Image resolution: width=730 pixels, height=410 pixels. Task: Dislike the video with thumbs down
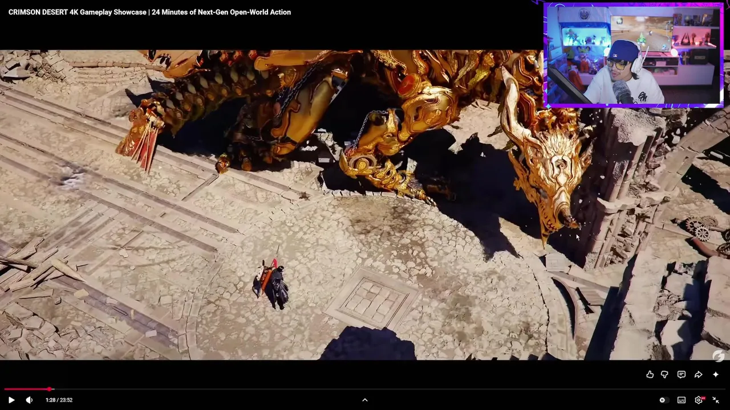(x=664, y=374)
